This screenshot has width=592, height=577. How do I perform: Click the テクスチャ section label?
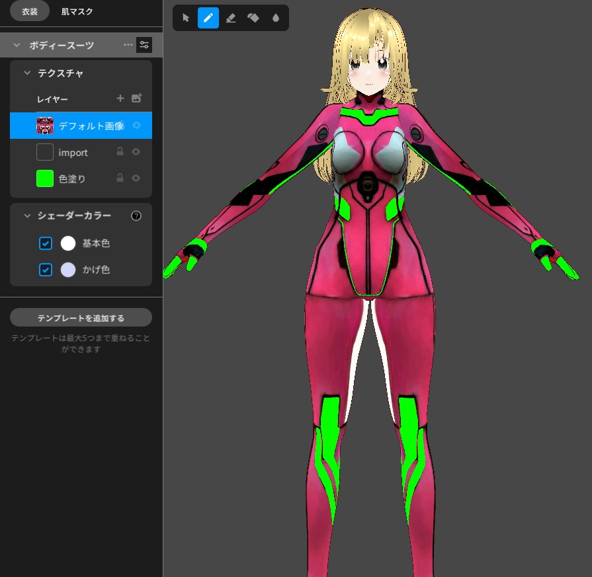click(x=60, y=73)
